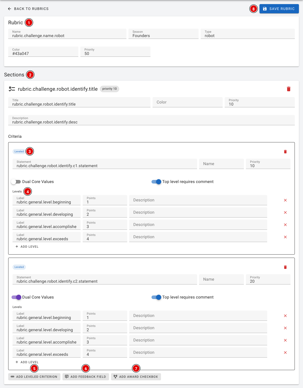Remove the exceeds level from the c1 criterion
The image size is (303, 388).
tap(285, 237)
